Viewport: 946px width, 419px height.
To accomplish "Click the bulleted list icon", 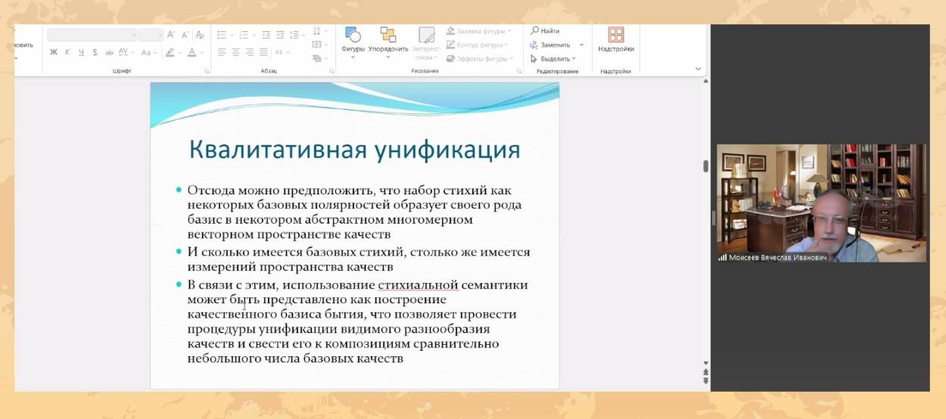I will click(222, 35).
